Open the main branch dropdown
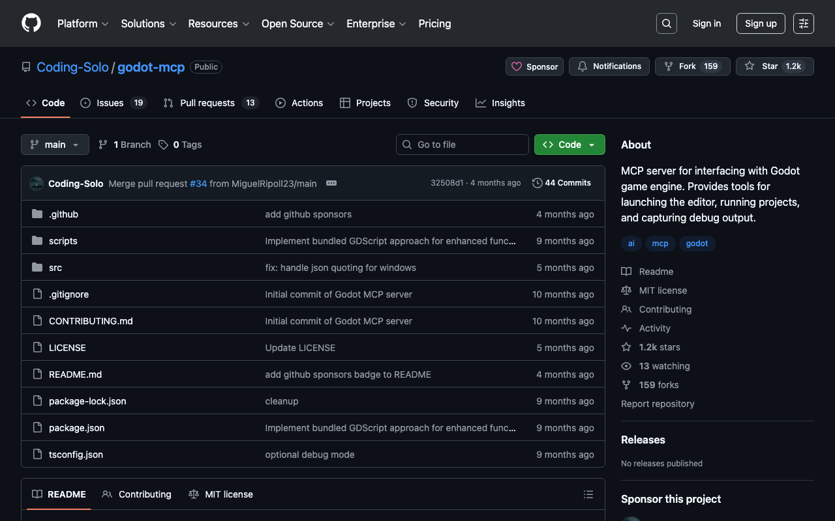The width and height of the screenshot is (835, 521). tap(55, 145)
